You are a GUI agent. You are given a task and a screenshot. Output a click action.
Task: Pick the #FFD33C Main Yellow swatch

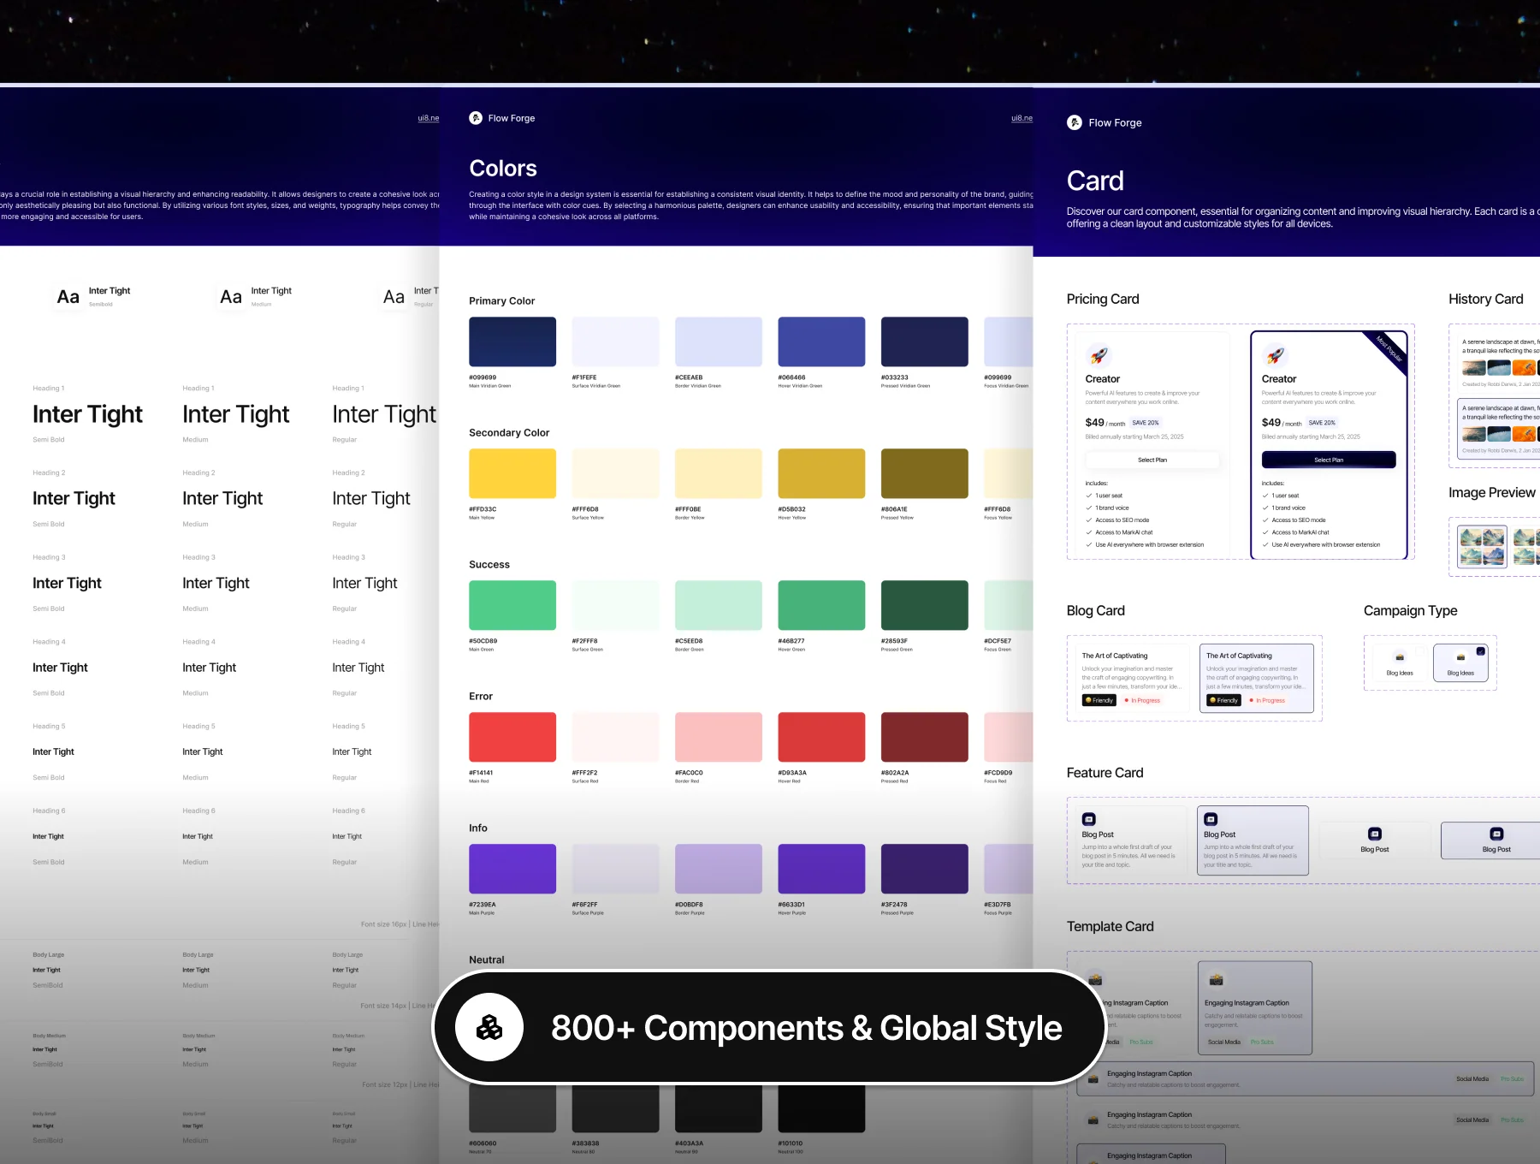[x=512, y=473]
